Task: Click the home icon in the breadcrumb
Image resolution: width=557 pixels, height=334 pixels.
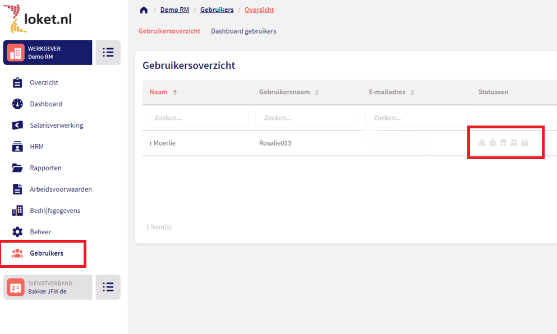Action: [x=144, y=10]
